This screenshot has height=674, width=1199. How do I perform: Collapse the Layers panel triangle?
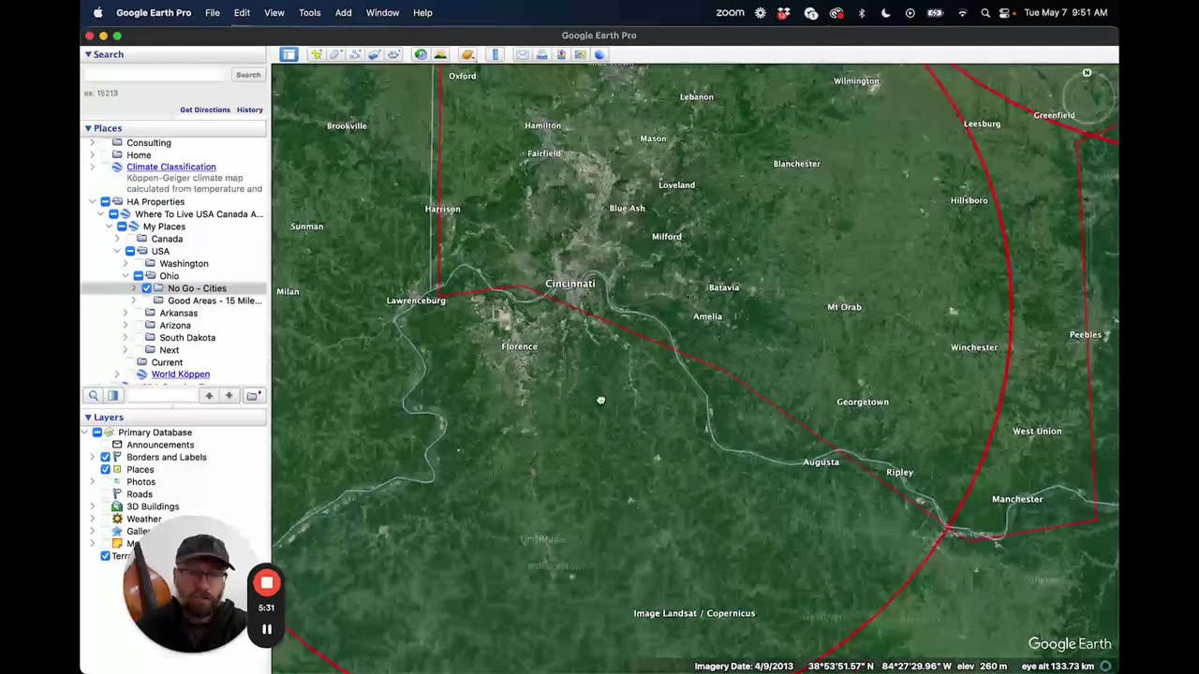[88, 418]
